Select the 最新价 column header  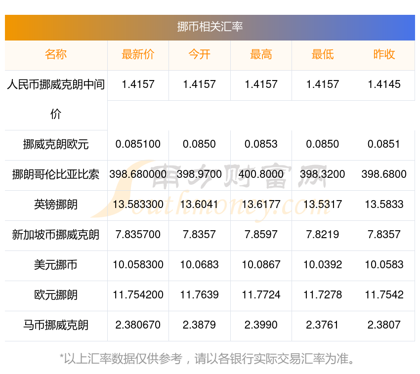coord(138,54)
